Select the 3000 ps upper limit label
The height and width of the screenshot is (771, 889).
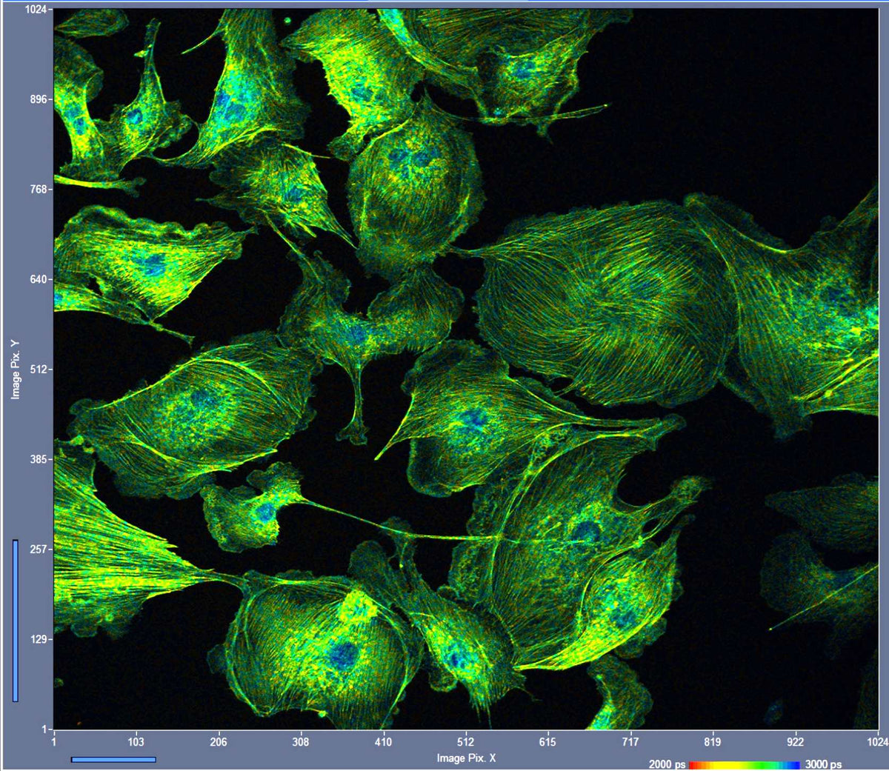coord(823,764)
